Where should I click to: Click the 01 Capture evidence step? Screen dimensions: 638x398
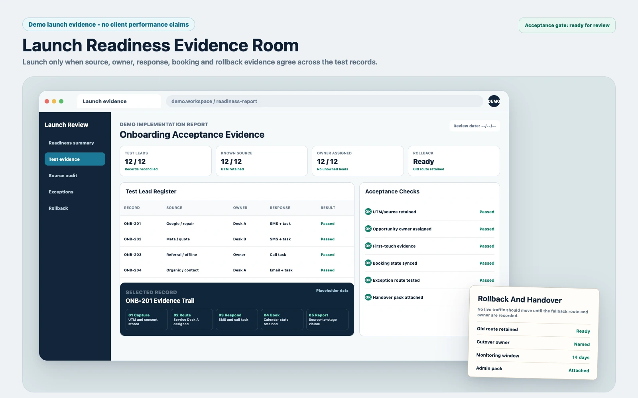[x=147, y=320]
